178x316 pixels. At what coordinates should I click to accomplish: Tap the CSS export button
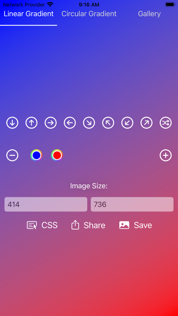coord(42,225)
